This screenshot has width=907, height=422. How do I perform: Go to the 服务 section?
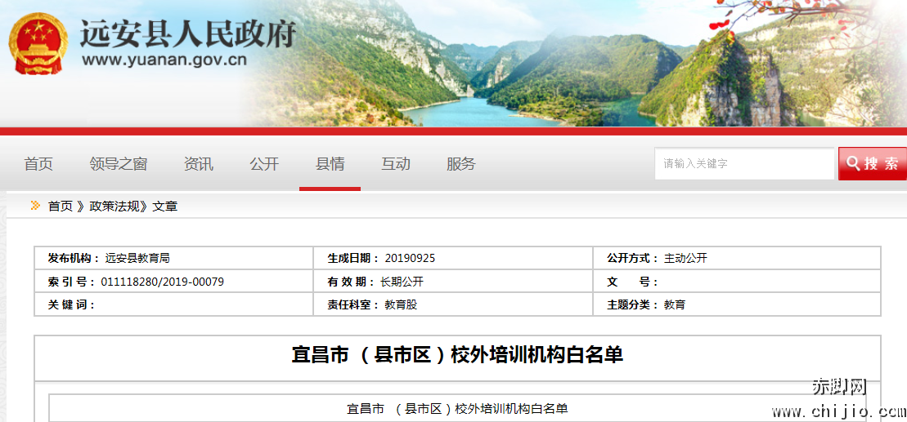pyautogui.click(x=461, y=164)
